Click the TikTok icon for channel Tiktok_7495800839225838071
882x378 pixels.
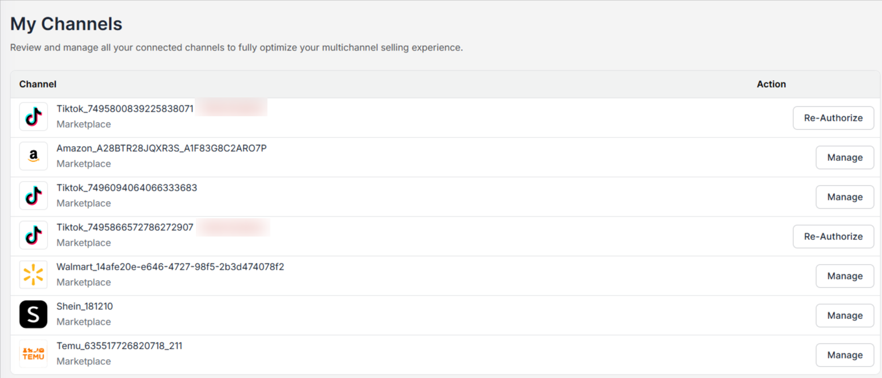click(x=33, y=117)
